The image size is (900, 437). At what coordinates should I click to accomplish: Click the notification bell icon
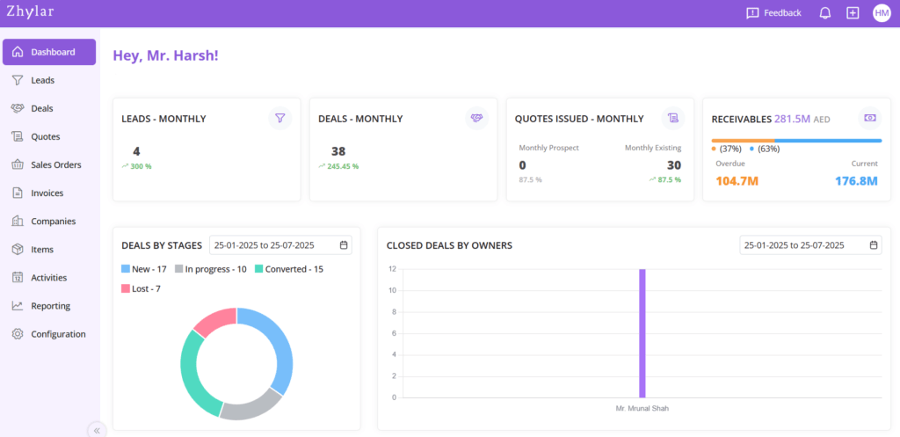click(824, 13)
